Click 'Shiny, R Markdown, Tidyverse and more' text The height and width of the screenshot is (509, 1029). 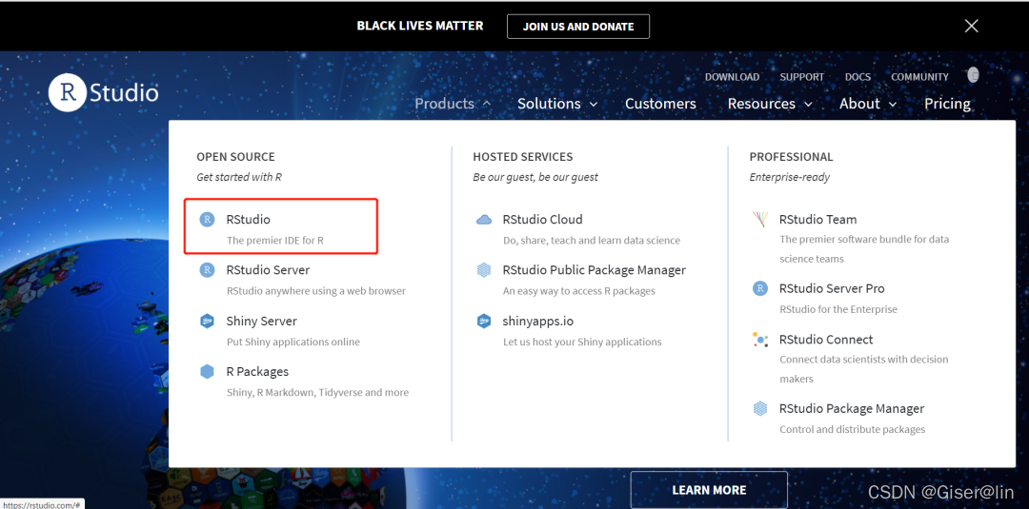pyautogui.click(x=317, y=392)
